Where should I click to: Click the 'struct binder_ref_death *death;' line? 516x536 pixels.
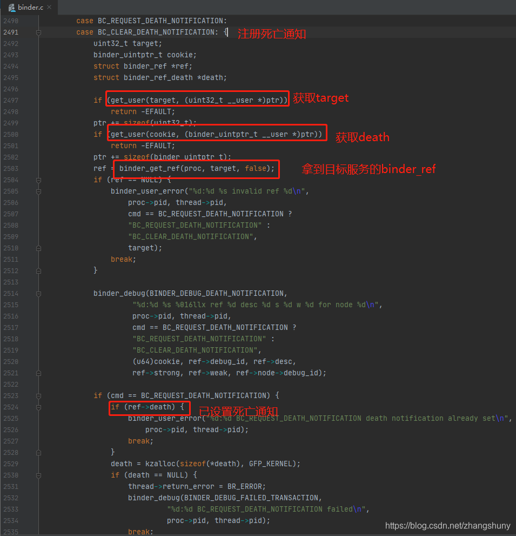[x=160, y=77]
